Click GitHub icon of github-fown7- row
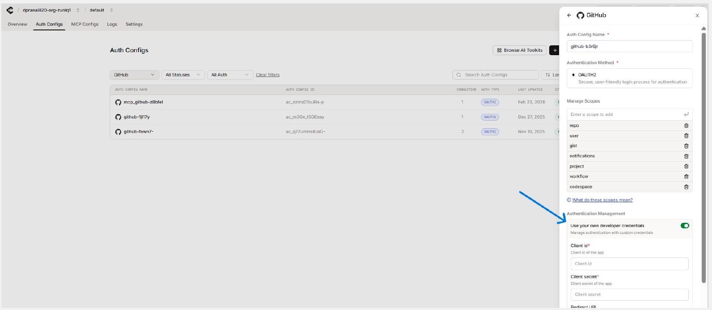This screenshot has width=712, height=310. tap(118, 132)
